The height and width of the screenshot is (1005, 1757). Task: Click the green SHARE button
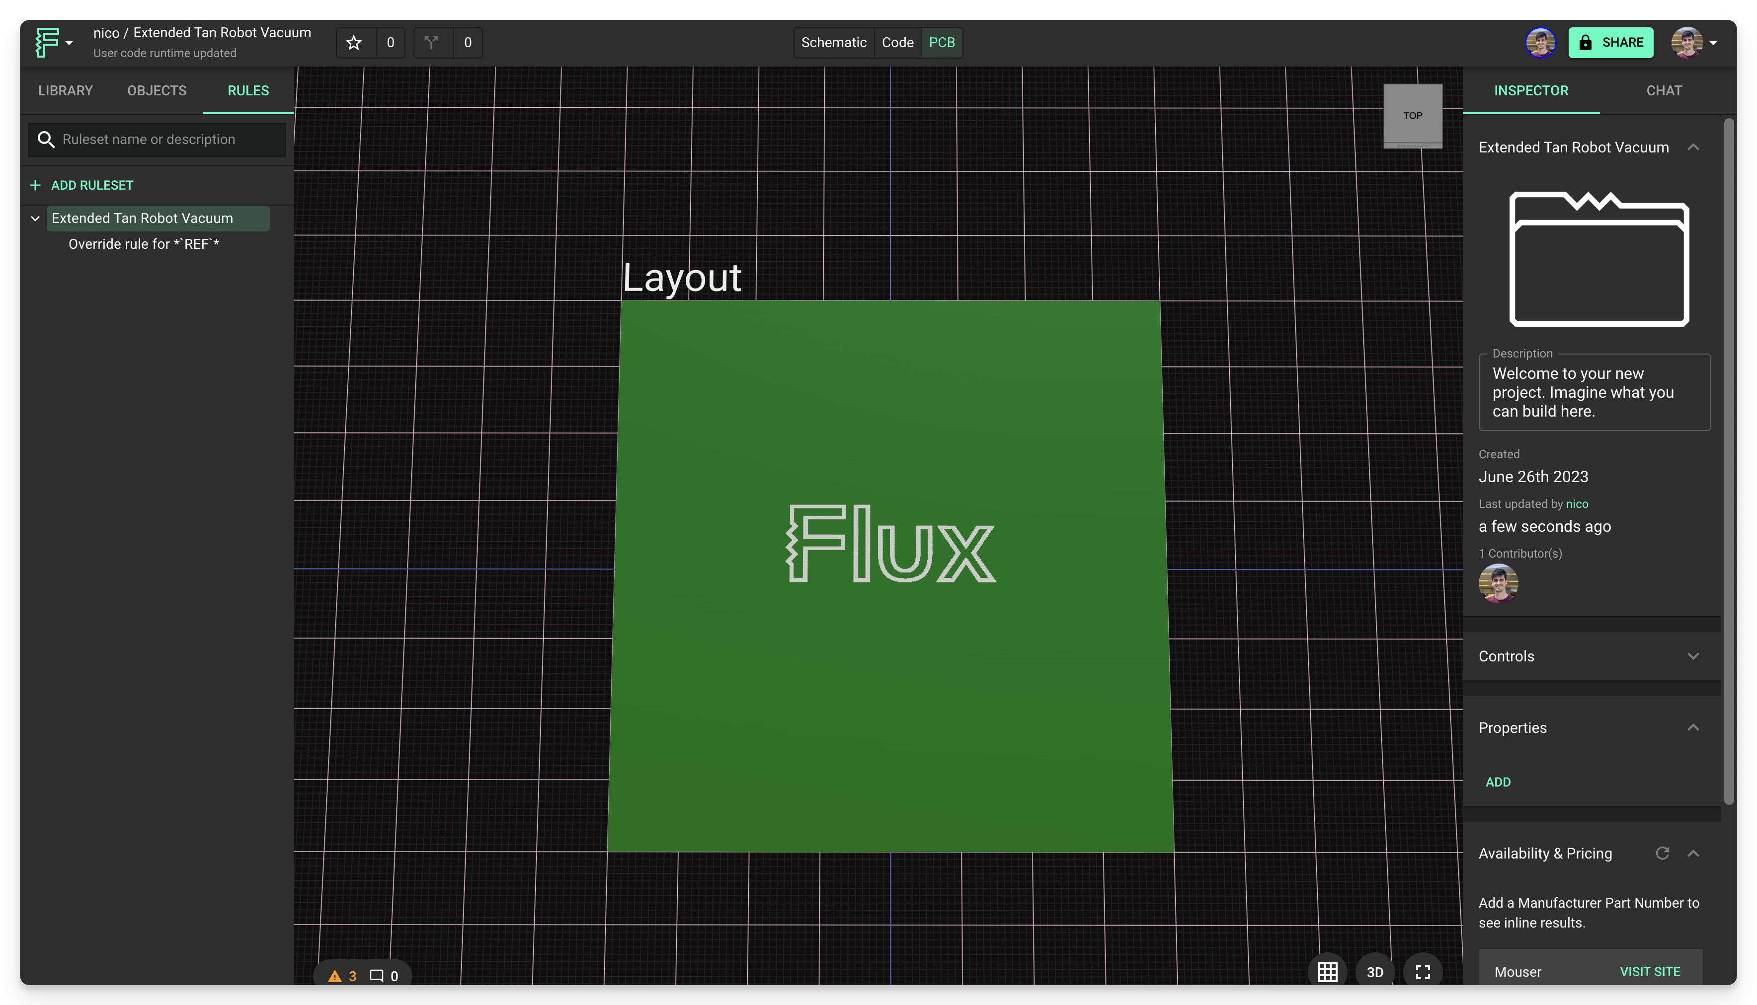point(1610,43)
